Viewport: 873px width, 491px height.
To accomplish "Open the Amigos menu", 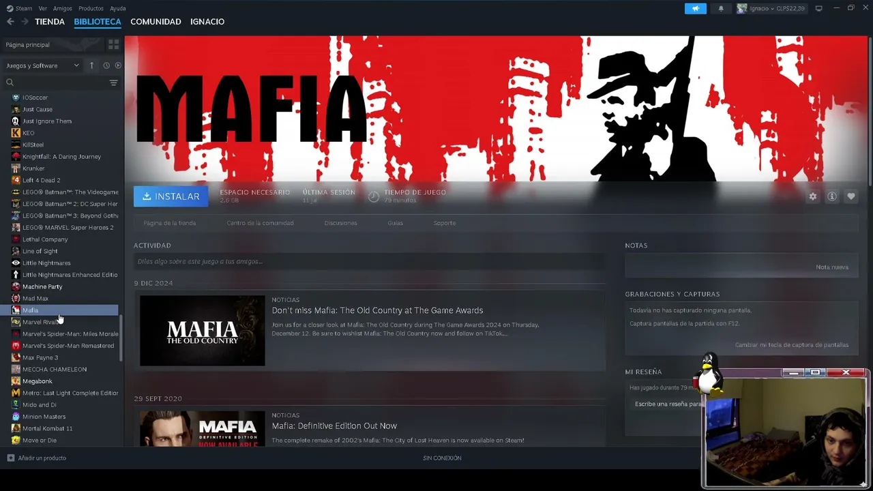I will tap(63, 8).
